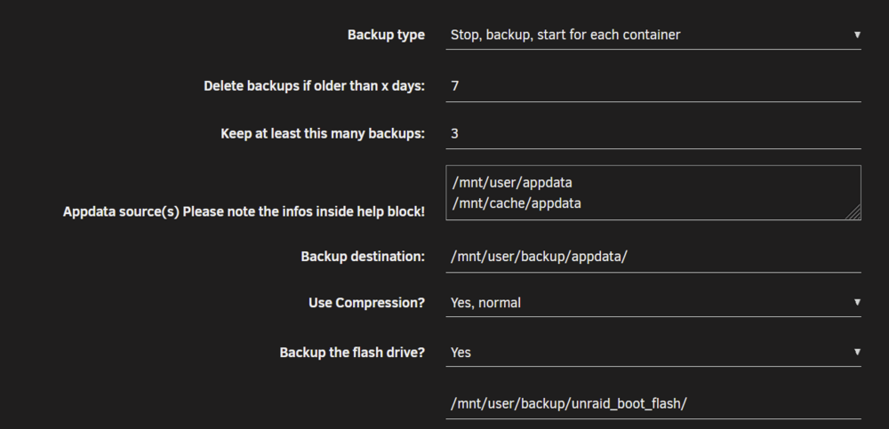889x429 pixels.
Task: Click the arrow on the flash drive selector
Action: [x=857, y=353]
